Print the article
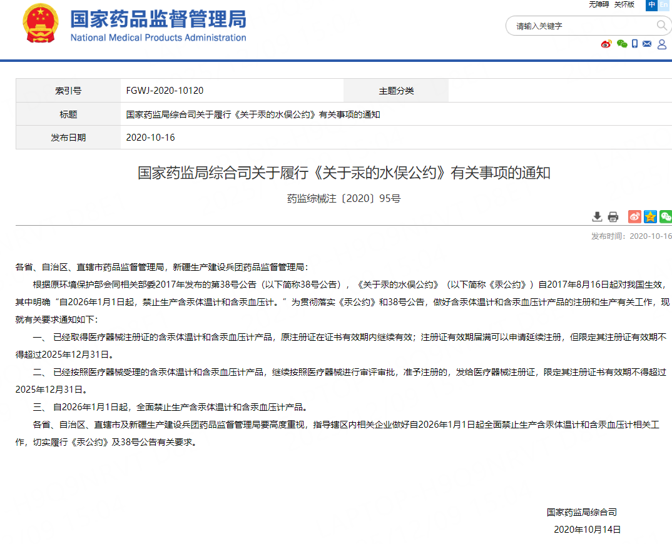Screen dimensions: 672x544 613,217
